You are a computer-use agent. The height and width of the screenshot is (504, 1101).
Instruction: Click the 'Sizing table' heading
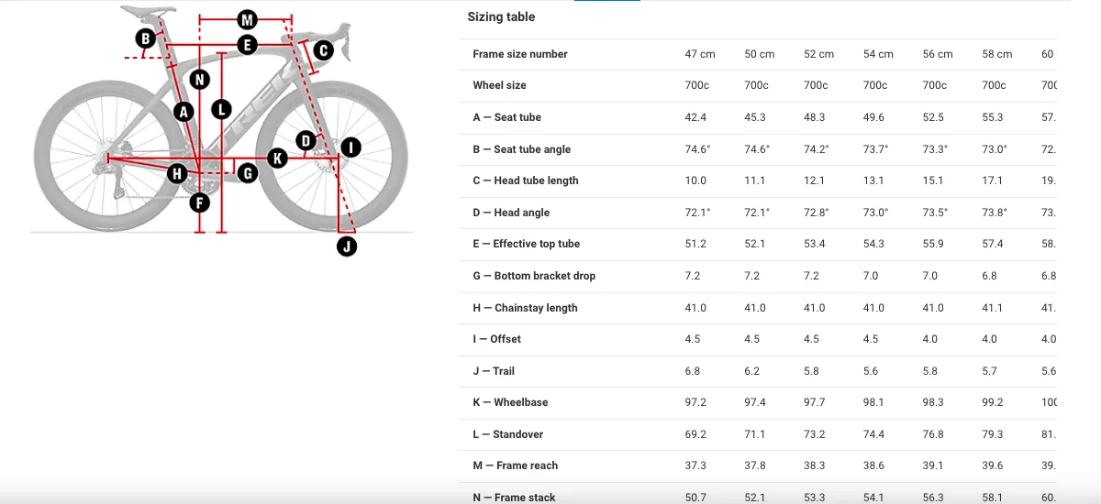501,17
